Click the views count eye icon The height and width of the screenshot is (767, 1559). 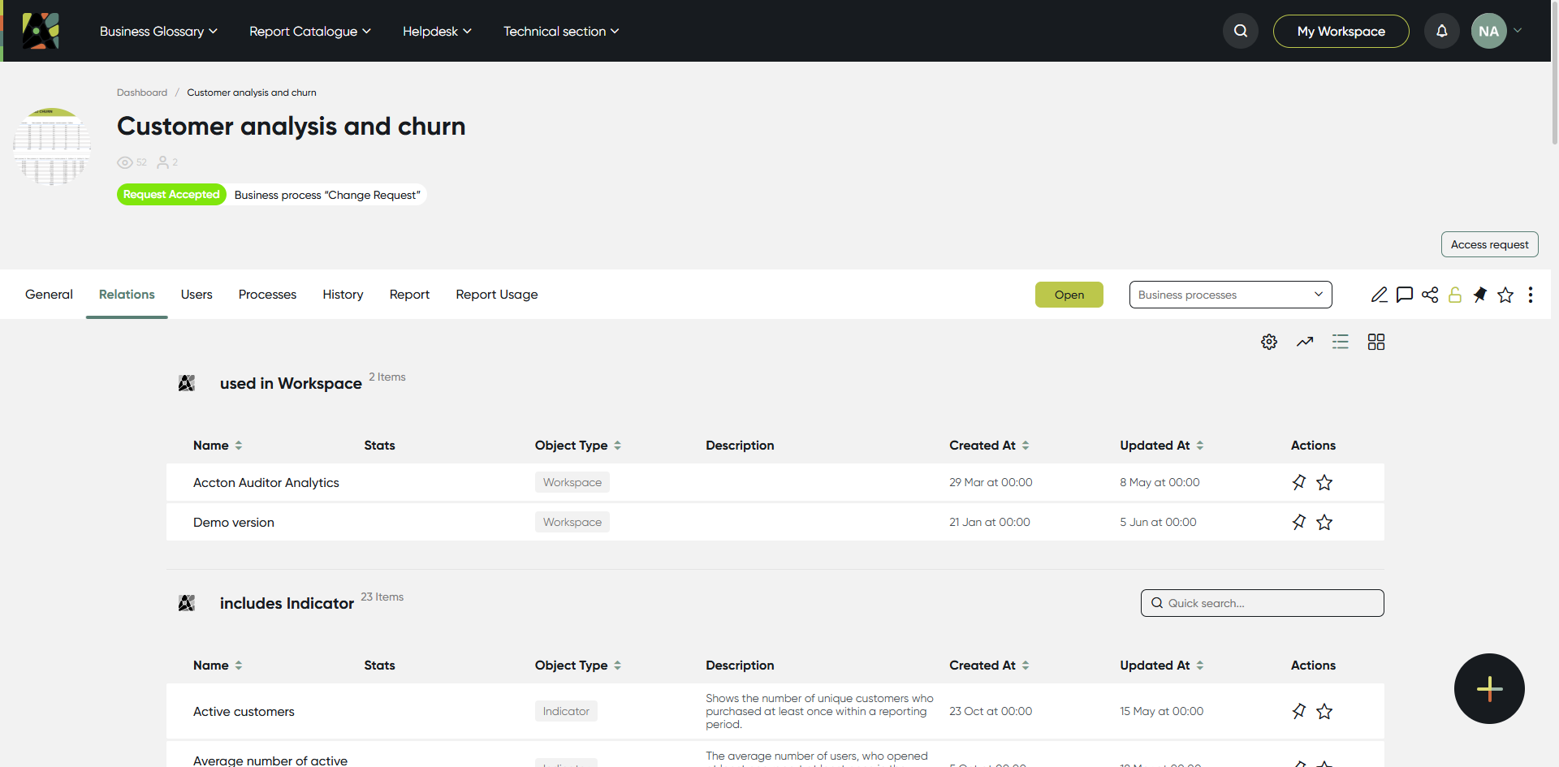125,162
